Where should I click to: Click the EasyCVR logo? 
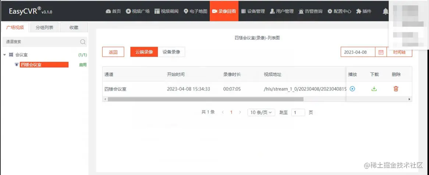click(31, 11)
